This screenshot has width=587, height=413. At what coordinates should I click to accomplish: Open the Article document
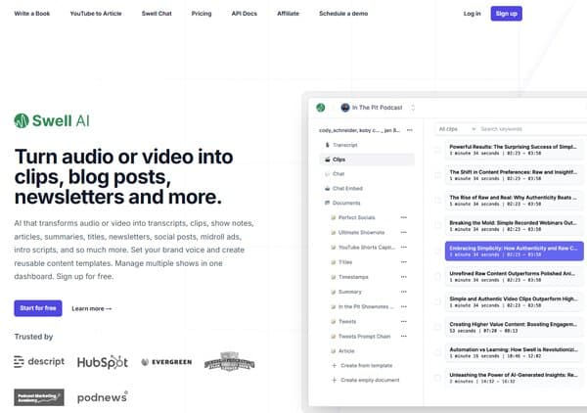[346, 350]
